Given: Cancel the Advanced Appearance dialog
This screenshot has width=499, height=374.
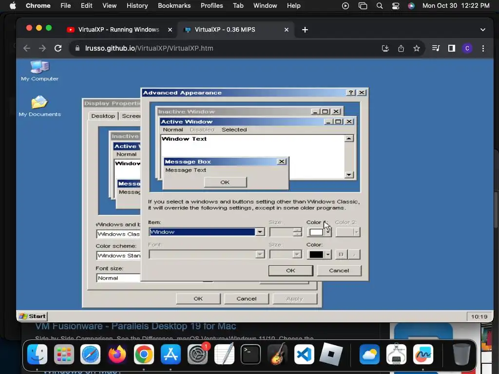Looking at the screenshot, I should pos(339,271).
